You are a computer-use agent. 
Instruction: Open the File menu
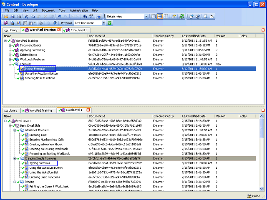(7, 10)
